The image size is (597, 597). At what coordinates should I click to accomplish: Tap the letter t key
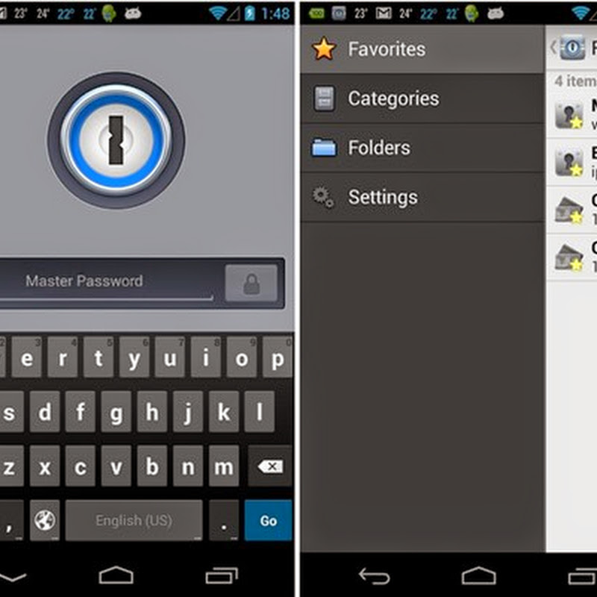pyautogui.click(x=99, y=357)
